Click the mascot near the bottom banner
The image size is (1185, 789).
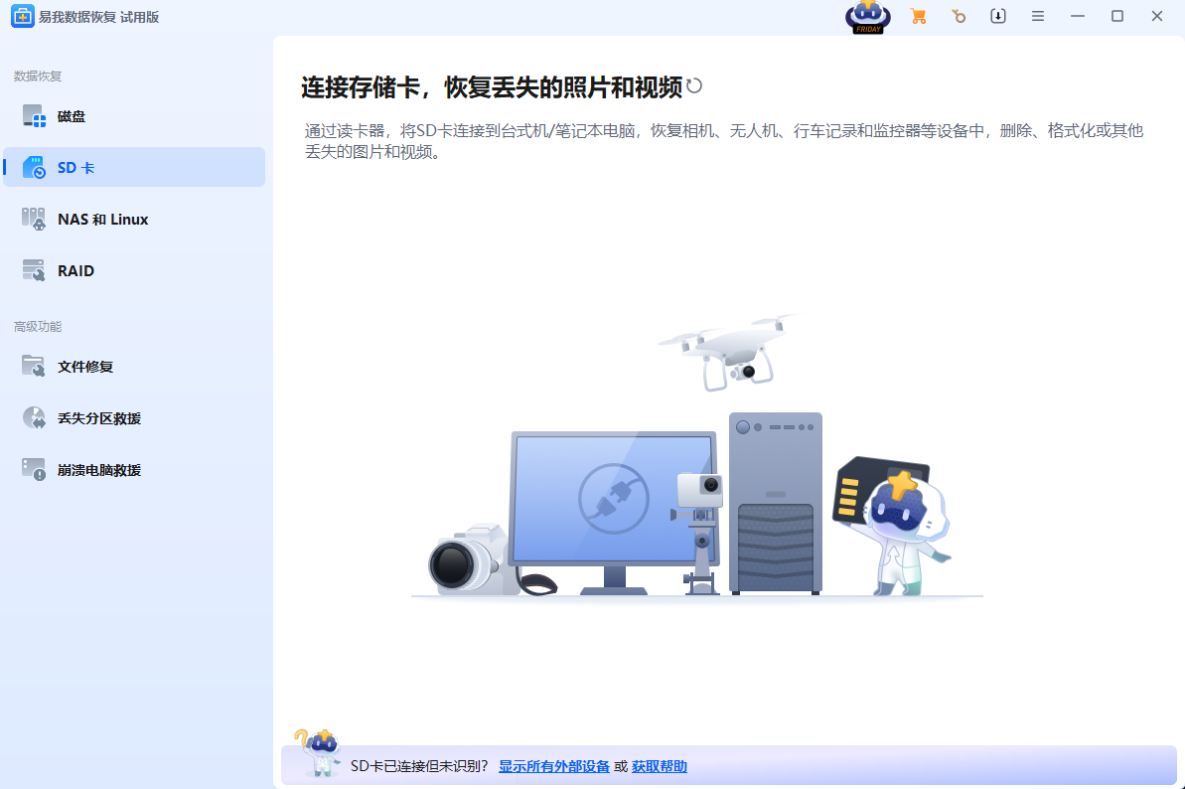(x=323, y=757)
